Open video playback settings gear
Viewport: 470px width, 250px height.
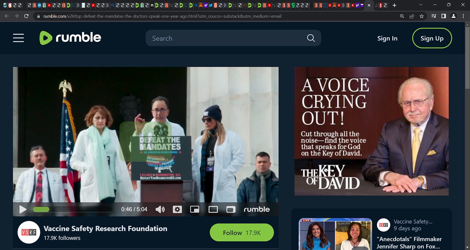click(177, 209)
